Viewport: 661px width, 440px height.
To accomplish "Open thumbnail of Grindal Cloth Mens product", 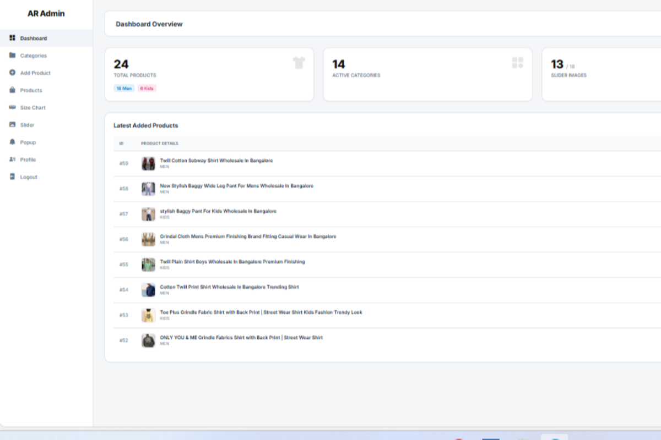I will coord(148,239).
